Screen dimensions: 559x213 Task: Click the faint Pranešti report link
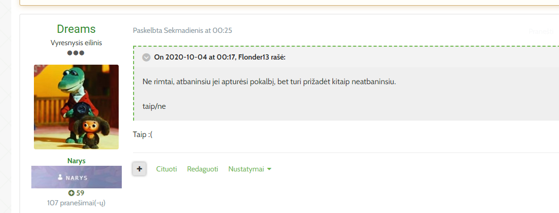(541, 31)
